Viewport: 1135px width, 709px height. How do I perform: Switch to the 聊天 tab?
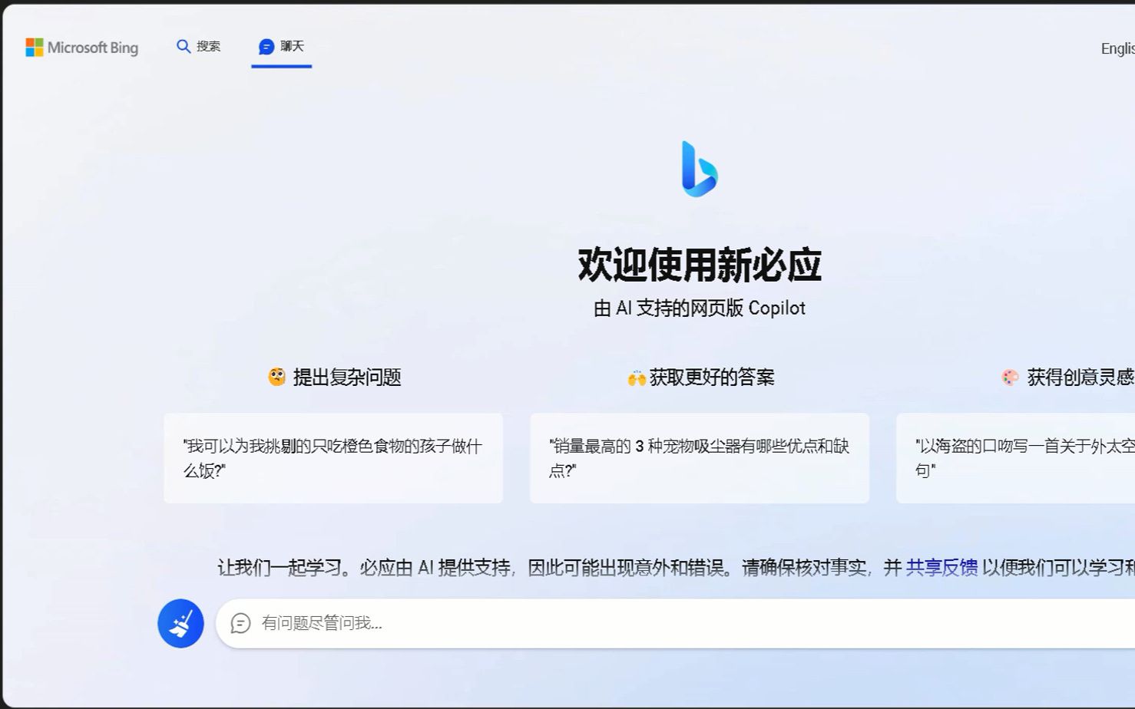click(282, 47)
